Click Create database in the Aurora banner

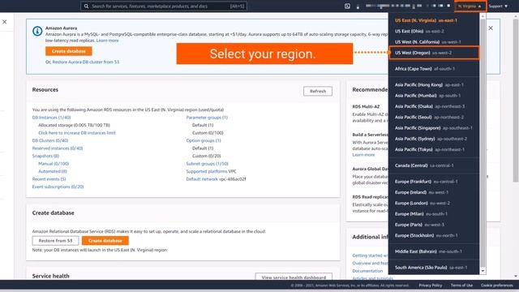click(x=68, y=51)
